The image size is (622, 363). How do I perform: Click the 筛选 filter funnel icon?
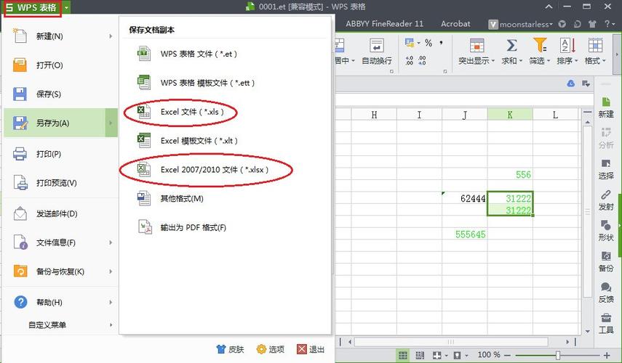(540, 45)
